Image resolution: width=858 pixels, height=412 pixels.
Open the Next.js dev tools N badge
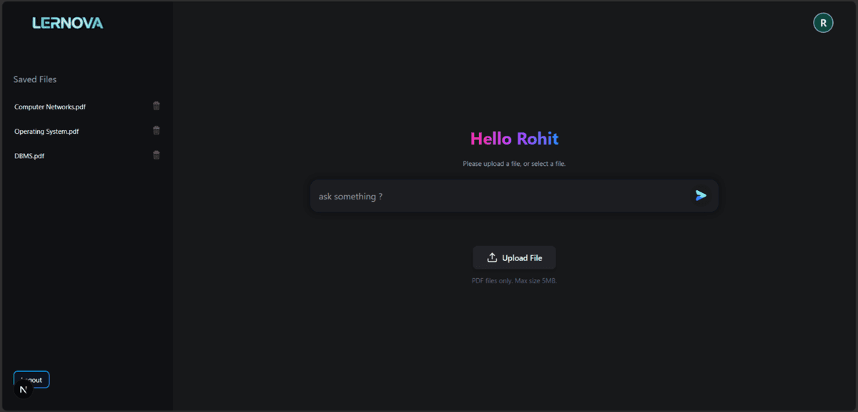[x=24, y=390]
